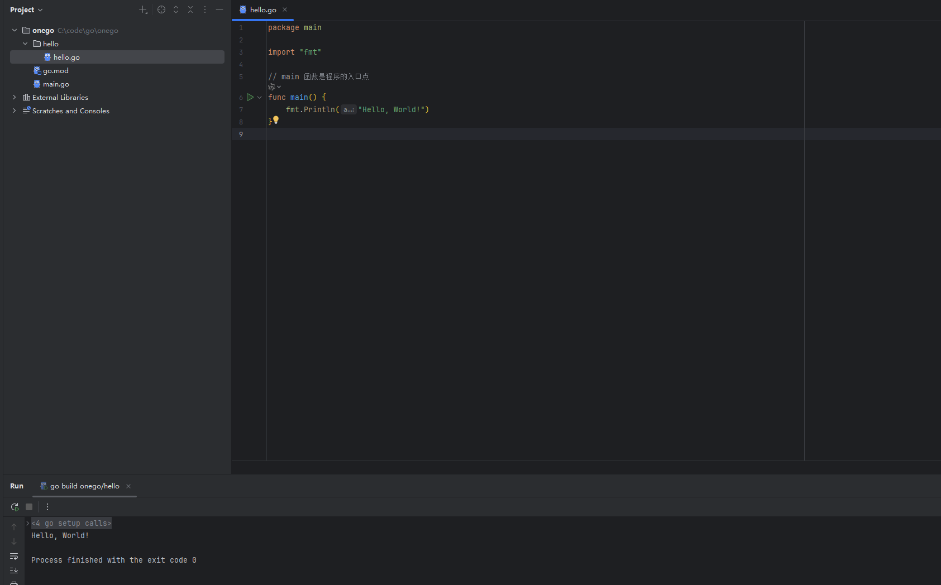Select External Libraries row
This screenshot has width=941, height=585.
click(x=117, y=97)
